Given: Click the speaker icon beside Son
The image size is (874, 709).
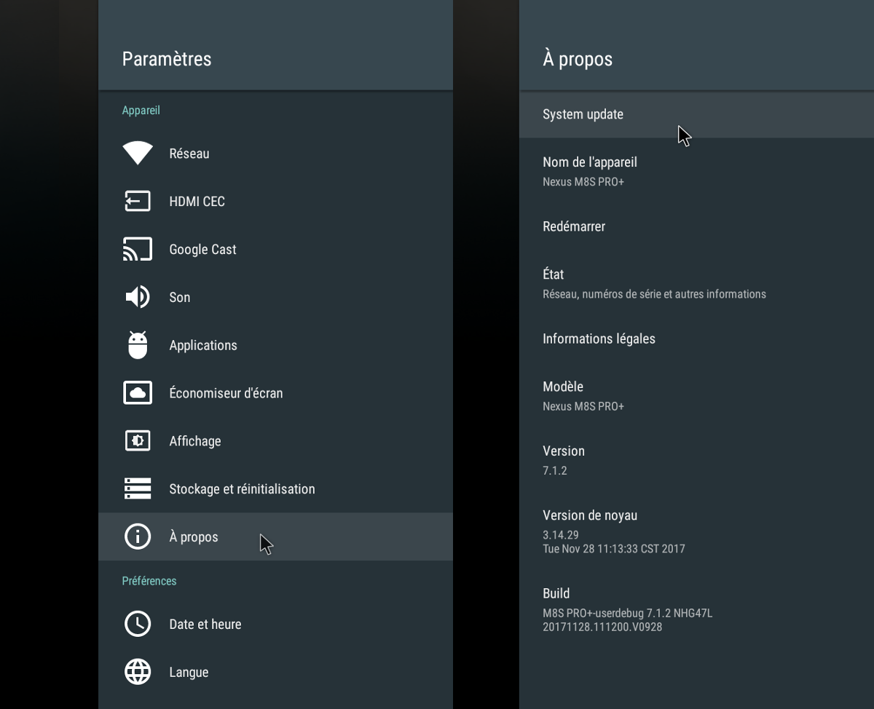Looking at the screenshot, I should click(x=138, y=297).
